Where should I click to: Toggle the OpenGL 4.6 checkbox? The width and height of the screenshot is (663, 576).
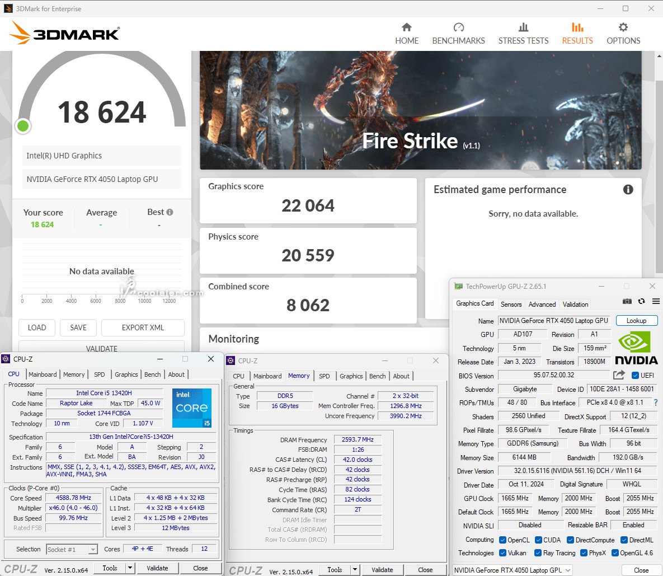point(615,553)
